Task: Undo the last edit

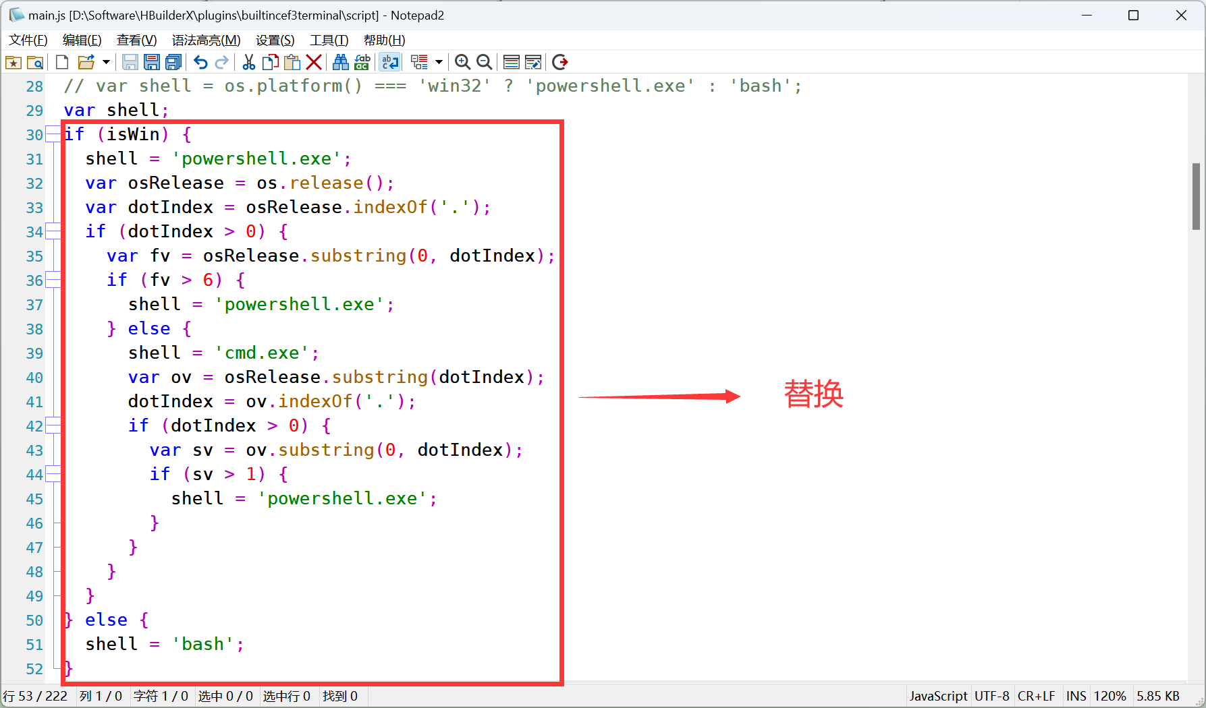Action: click(200, 63)
